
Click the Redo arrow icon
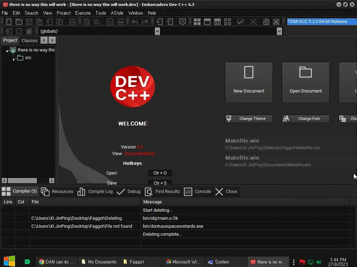(145, 22)
